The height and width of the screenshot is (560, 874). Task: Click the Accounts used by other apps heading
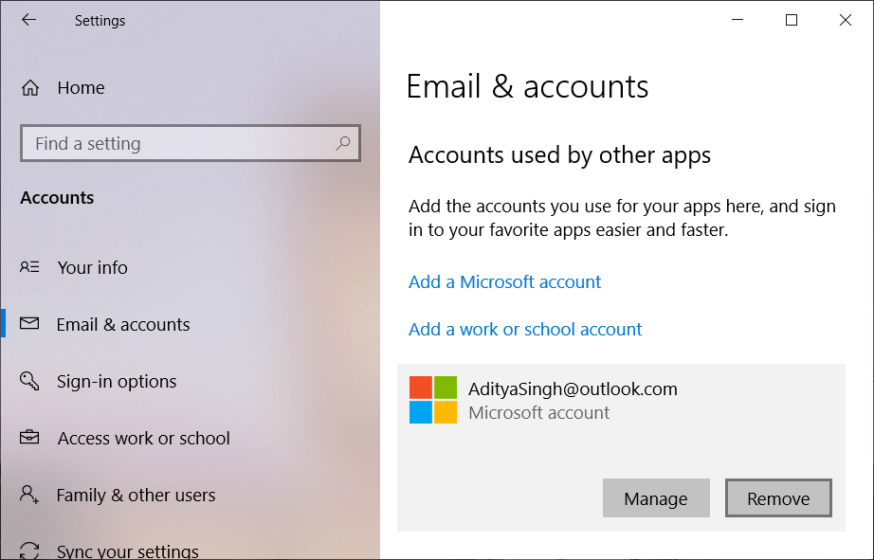click(x=559, y=154)
